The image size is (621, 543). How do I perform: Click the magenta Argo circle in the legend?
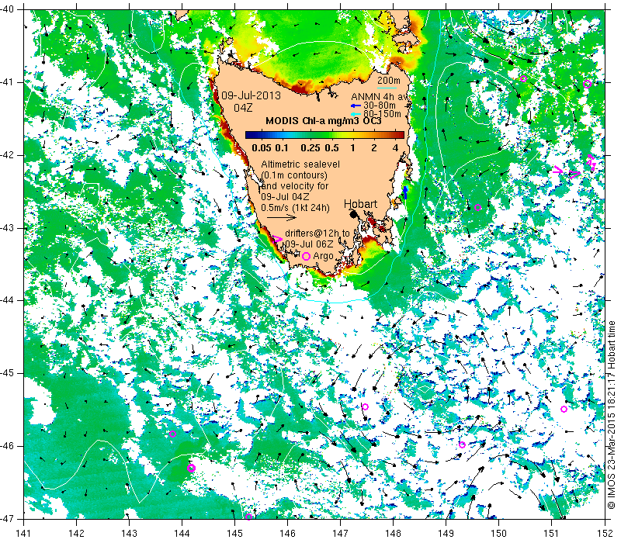(x=306, y=257)
